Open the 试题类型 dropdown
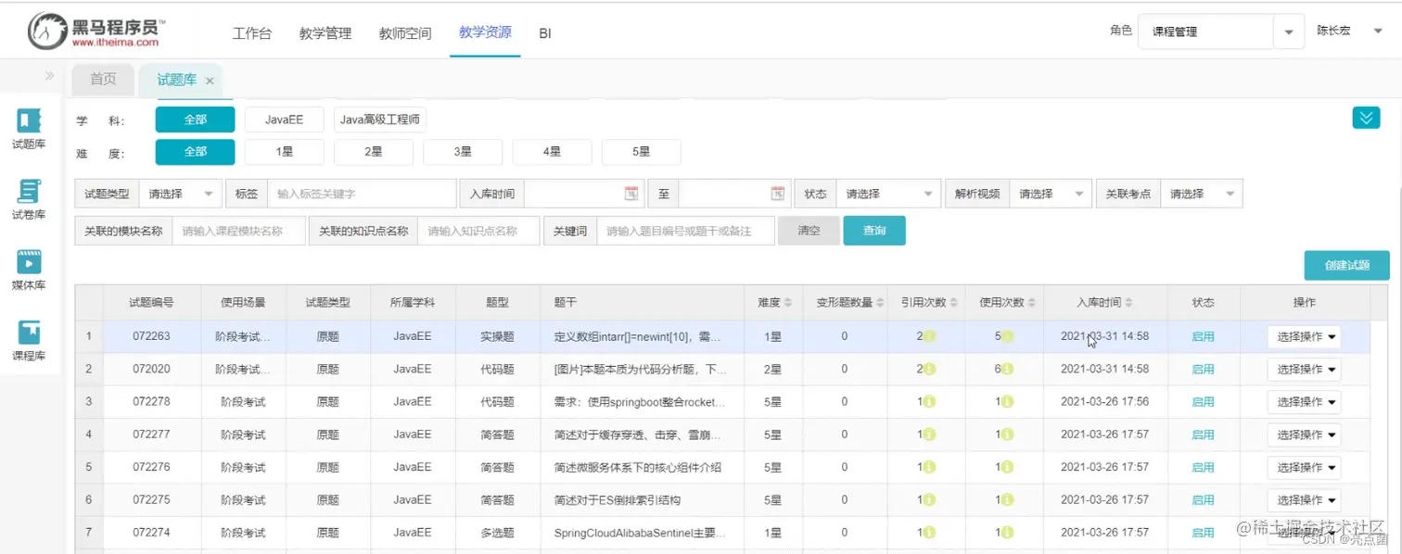 point(181,194)
